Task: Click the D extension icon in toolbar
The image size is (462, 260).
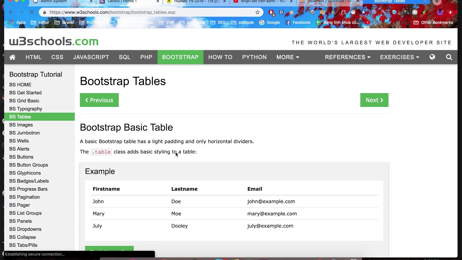Action: coord(282,12)
